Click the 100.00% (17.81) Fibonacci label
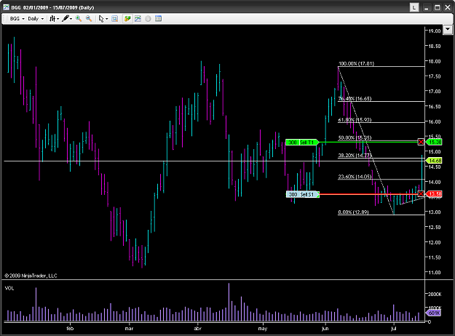Screen dimensions: 455x336 (356, 63)
